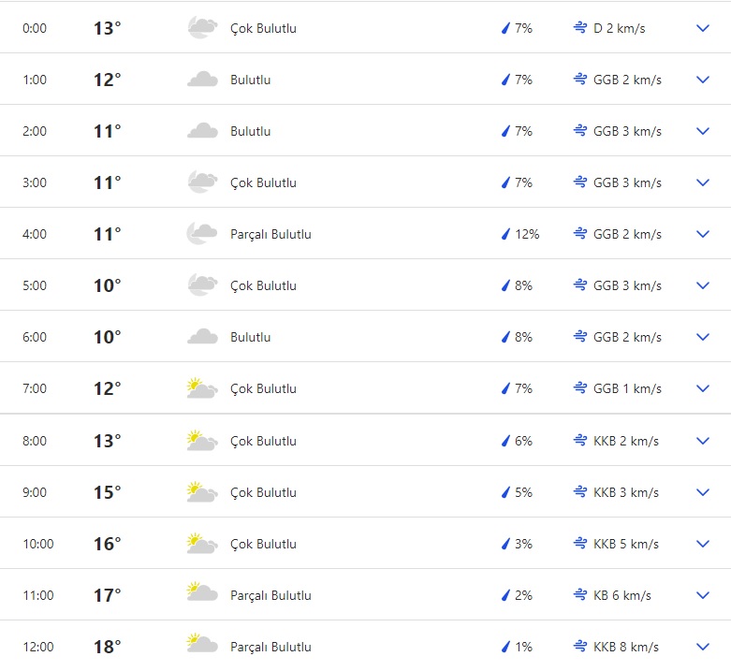Click the wind icon next to KB 6 km/s
The width and height of the screenshot is (731, 671).
tap(580, 595)
